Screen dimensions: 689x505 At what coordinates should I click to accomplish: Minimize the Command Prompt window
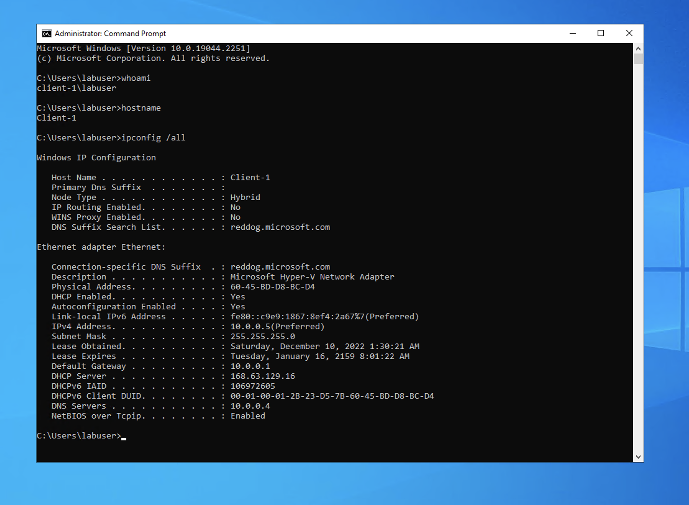(x=573, y=33)
